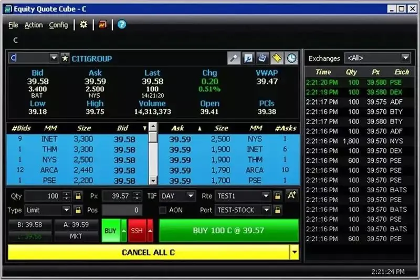Click the A+ font size icon
Image resolution: width=420 pixels, height=280 pixels.
(292, 195)
